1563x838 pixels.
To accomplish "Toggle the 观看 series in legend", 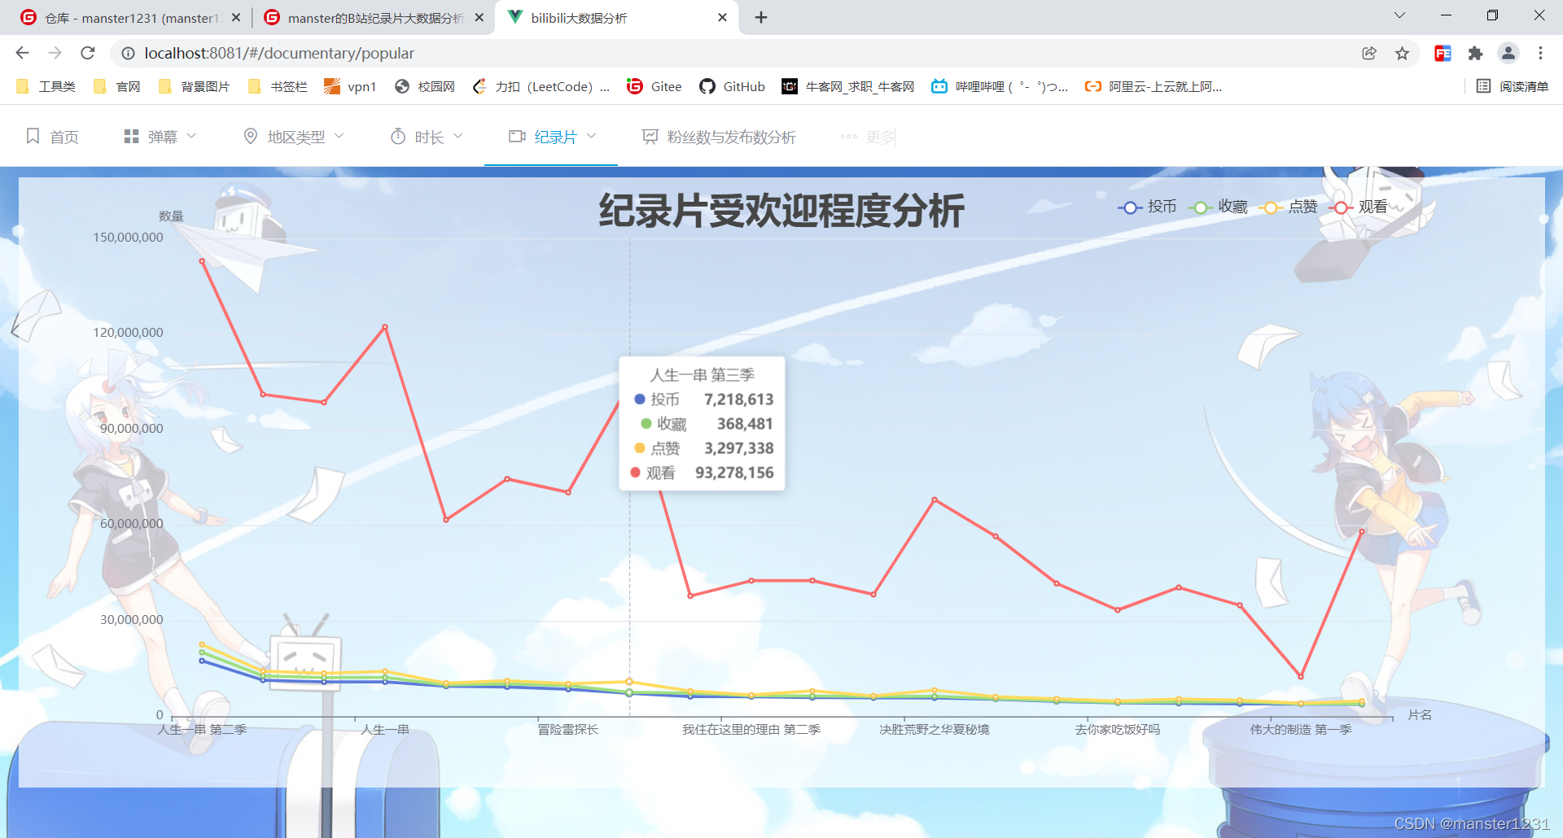I will tap(1358, 207).
